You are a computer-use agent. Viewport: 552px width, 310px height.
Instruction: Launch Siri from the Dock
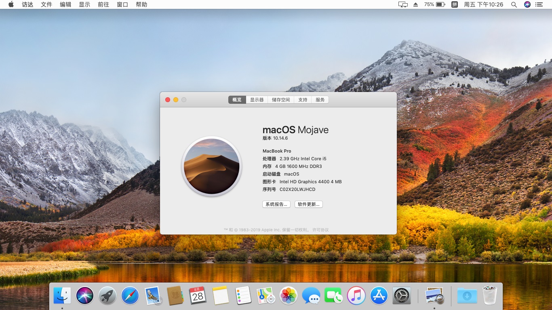[85, 296]
